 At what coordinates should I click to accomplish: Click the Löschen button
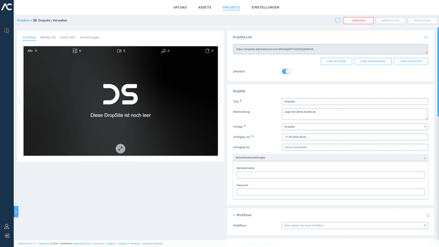point(358,21)
